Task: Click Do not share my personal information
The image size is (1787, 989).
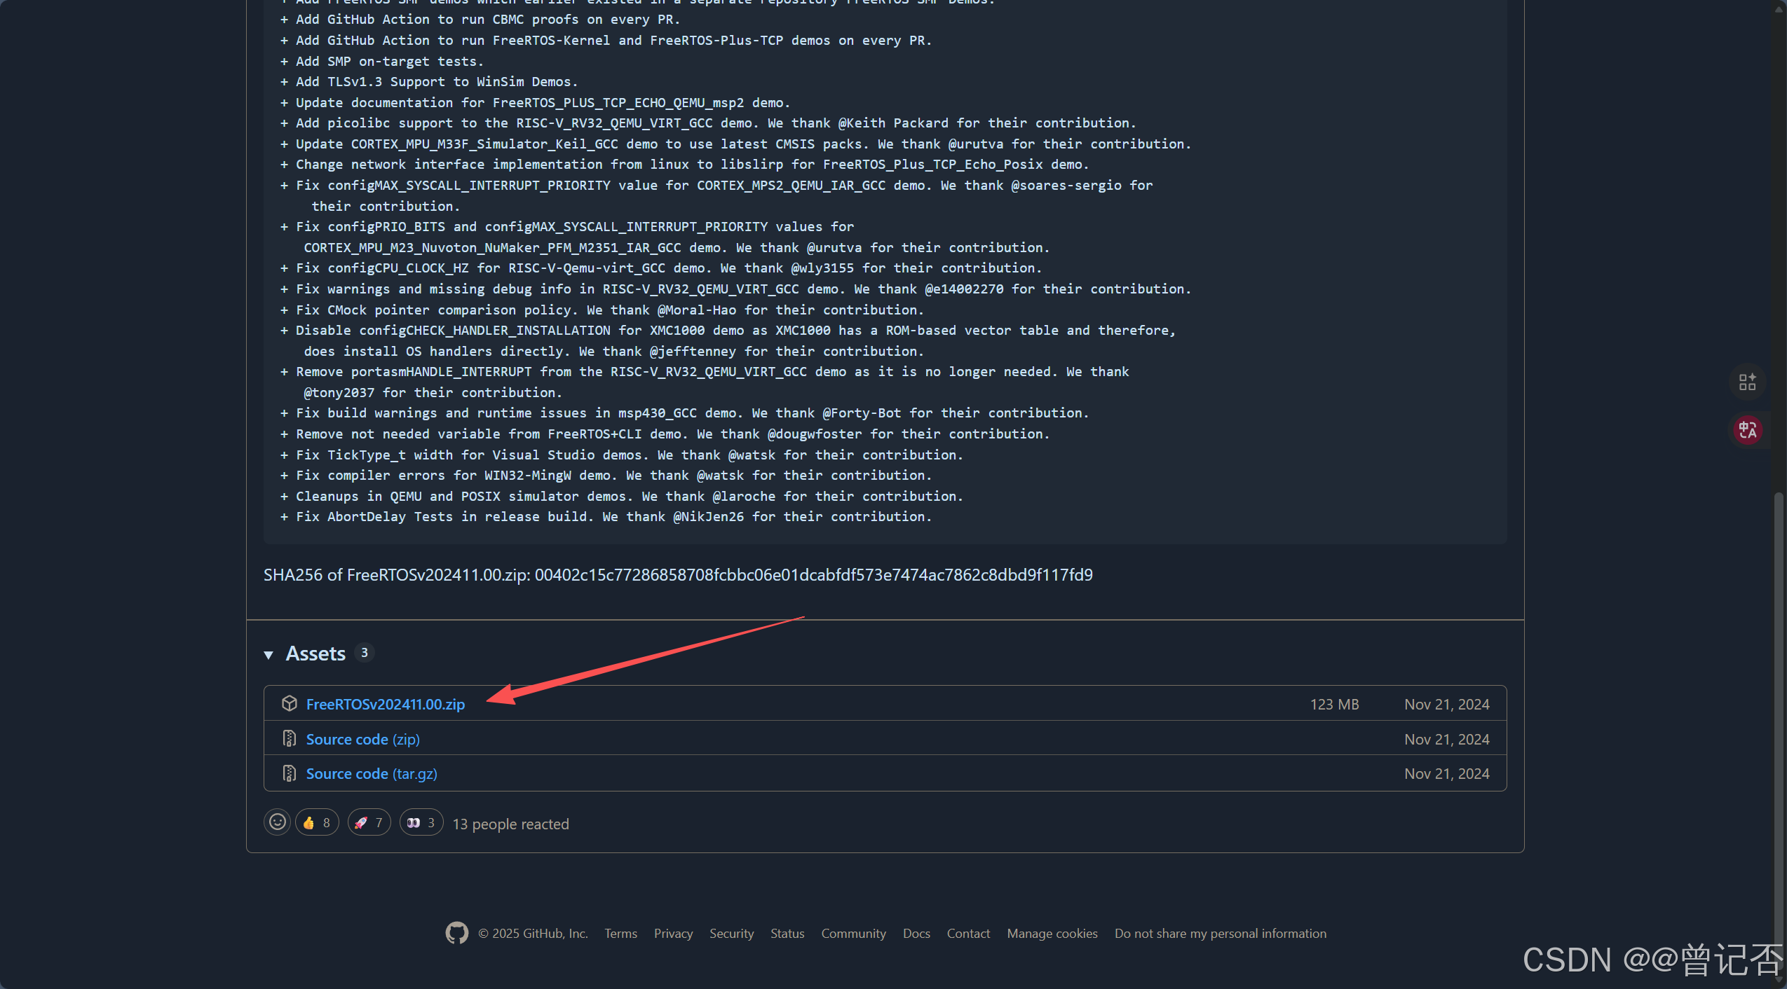Action: [1221, 934]
